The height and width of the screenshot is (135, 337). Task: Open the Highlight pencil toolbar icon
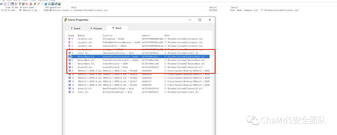[x=23, y=4]
